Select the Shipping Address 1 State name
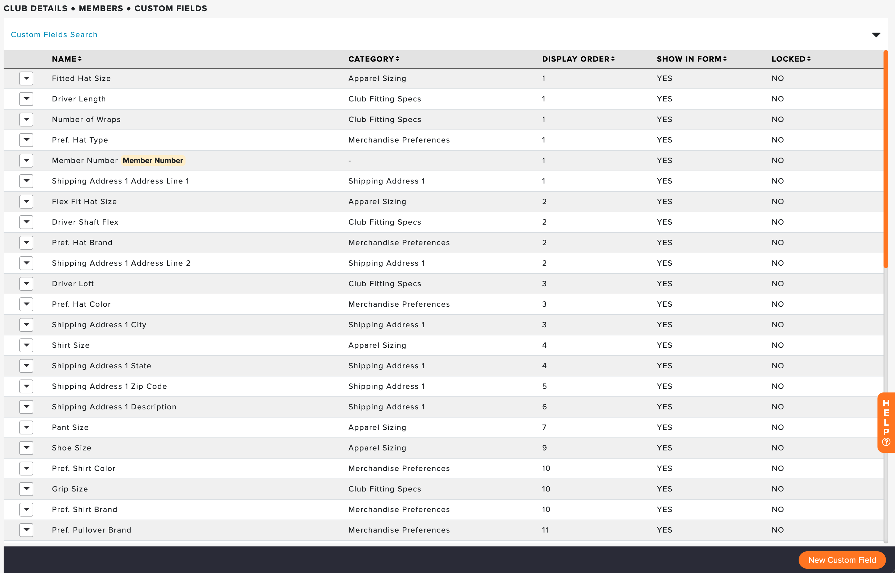The width and height of the screenshot is (895, 573). point(102,366)
